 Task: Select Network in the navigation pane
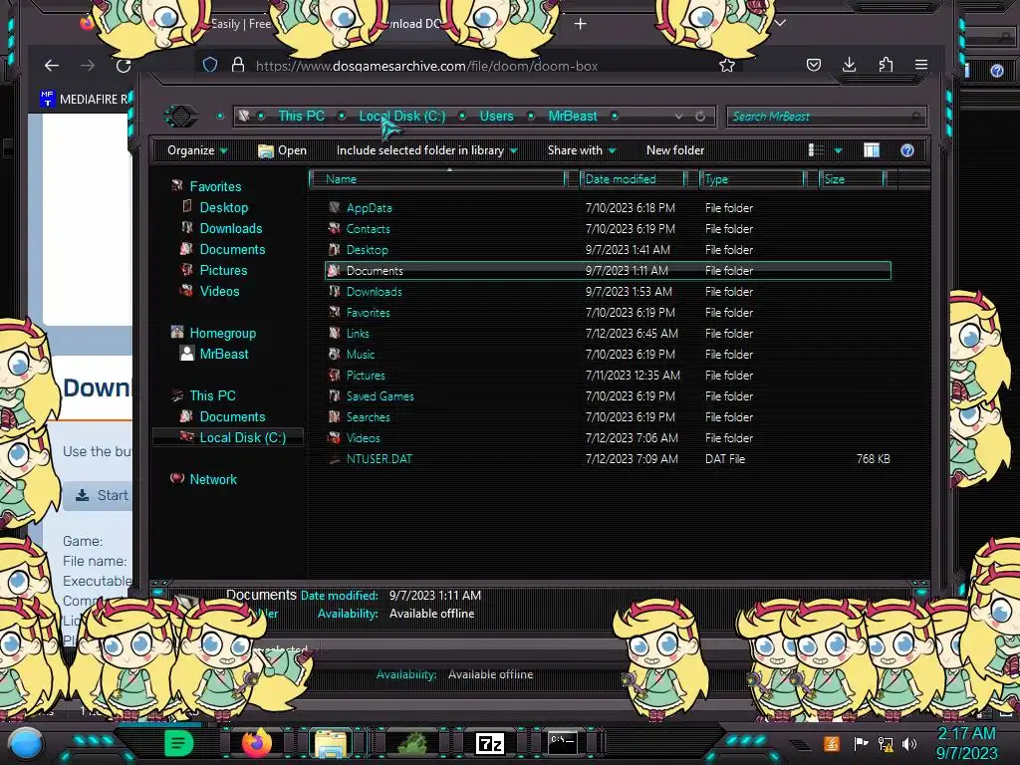coord(213,479)
